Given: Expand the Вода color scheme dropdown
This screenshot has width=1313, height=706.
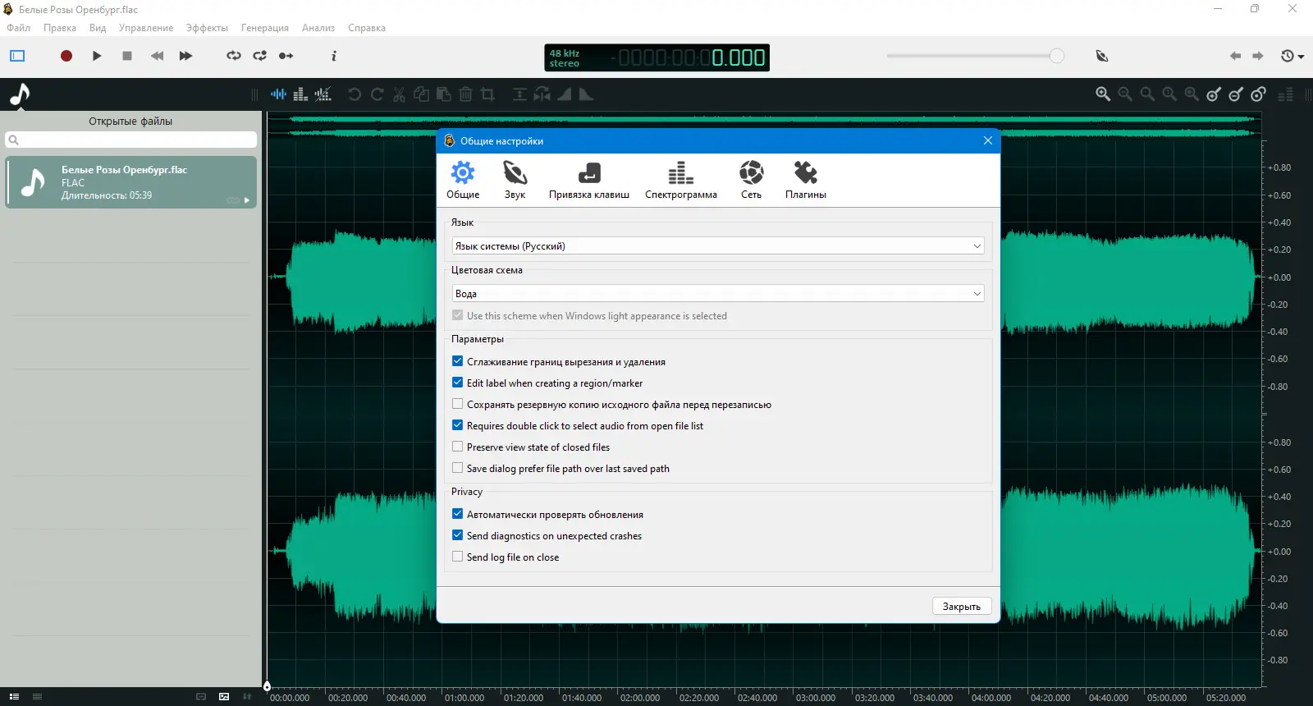Looking at the screenshot, I should [717, 294].
